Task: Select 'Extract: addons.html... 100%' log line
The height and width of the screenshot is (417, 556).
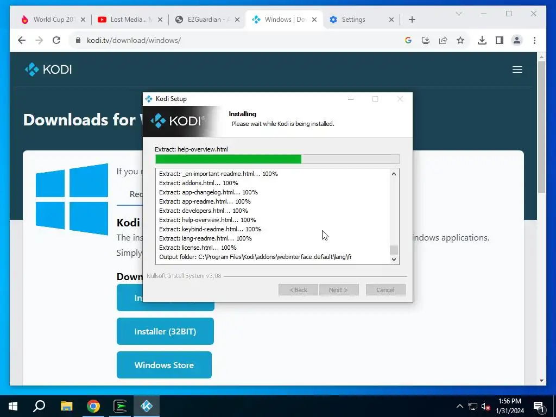Action: click(199, 183)
